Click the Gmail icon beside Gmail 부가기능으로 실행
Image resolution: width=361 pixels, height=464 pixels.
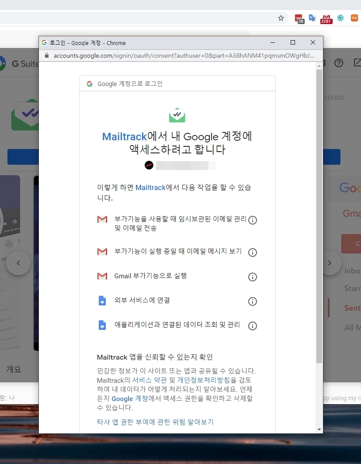(102, 276)
